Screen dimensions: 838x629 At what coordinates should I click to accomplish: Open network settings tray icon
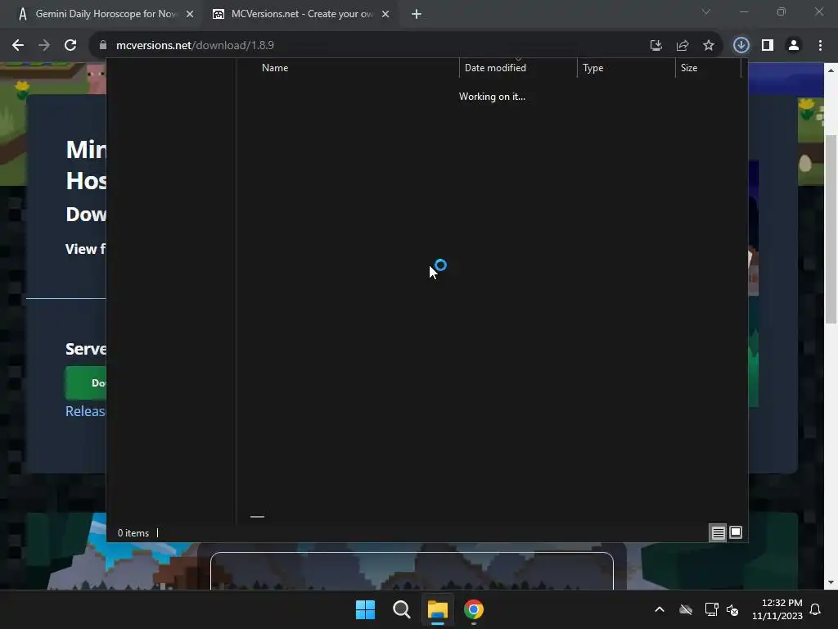[x=711, y=609]
